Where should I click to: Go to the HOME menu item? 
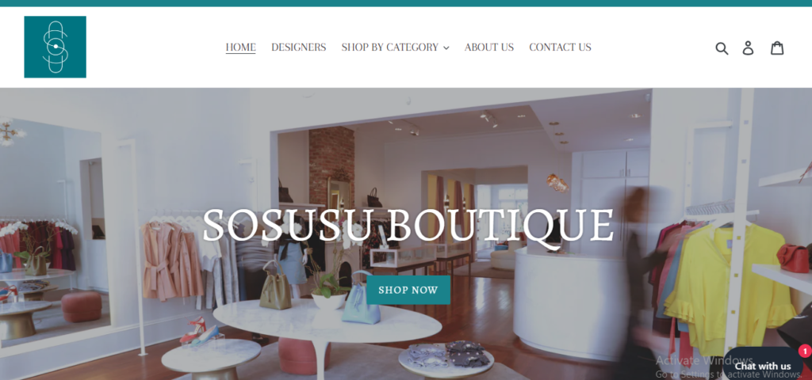(x=241, y=47)
